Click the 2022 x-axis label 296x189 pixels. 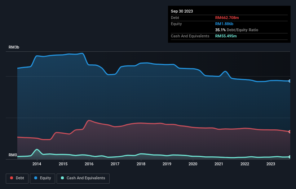[x=245, y=164]
